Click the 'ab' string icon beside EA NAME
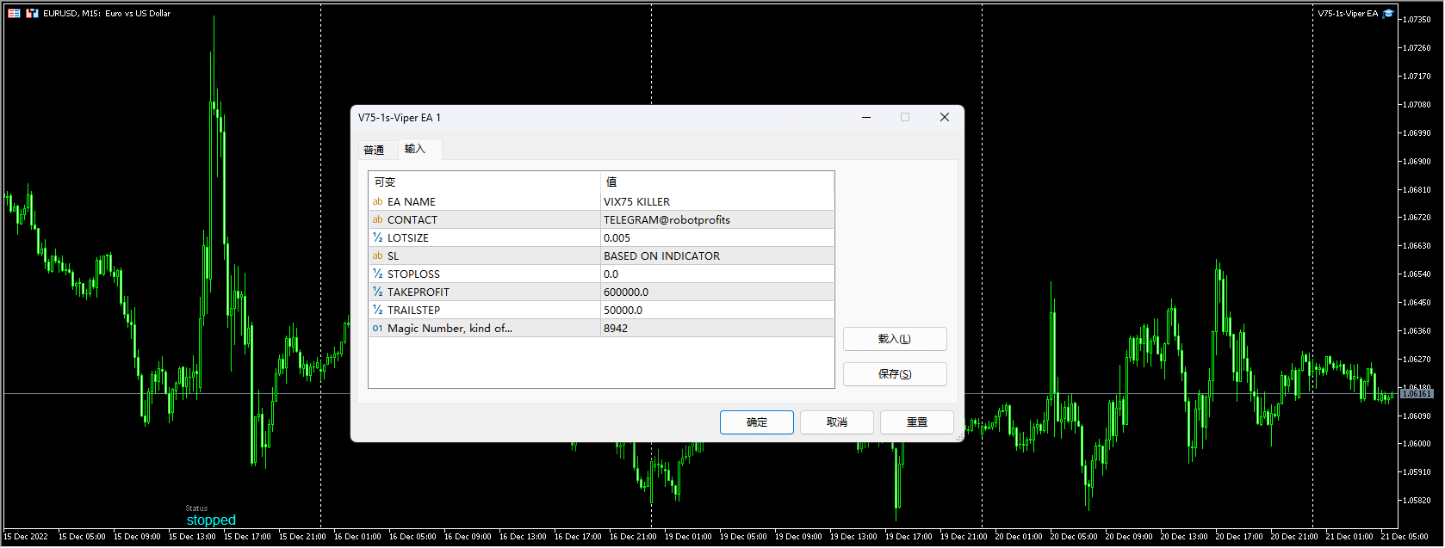1445x548 pixels. click(377, 202)
